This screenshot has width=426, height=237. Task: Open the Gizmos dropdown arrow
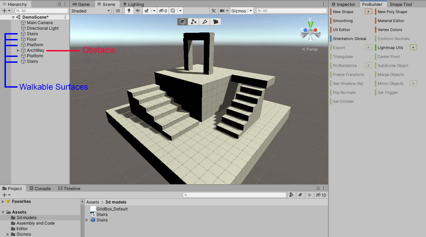click(250, 11)
